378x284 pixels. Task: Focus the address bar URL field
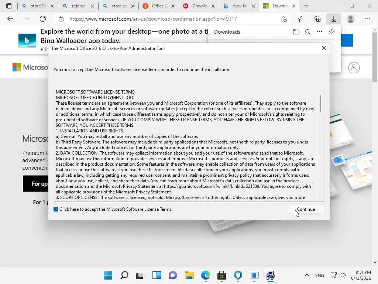[x=153, y=19]
